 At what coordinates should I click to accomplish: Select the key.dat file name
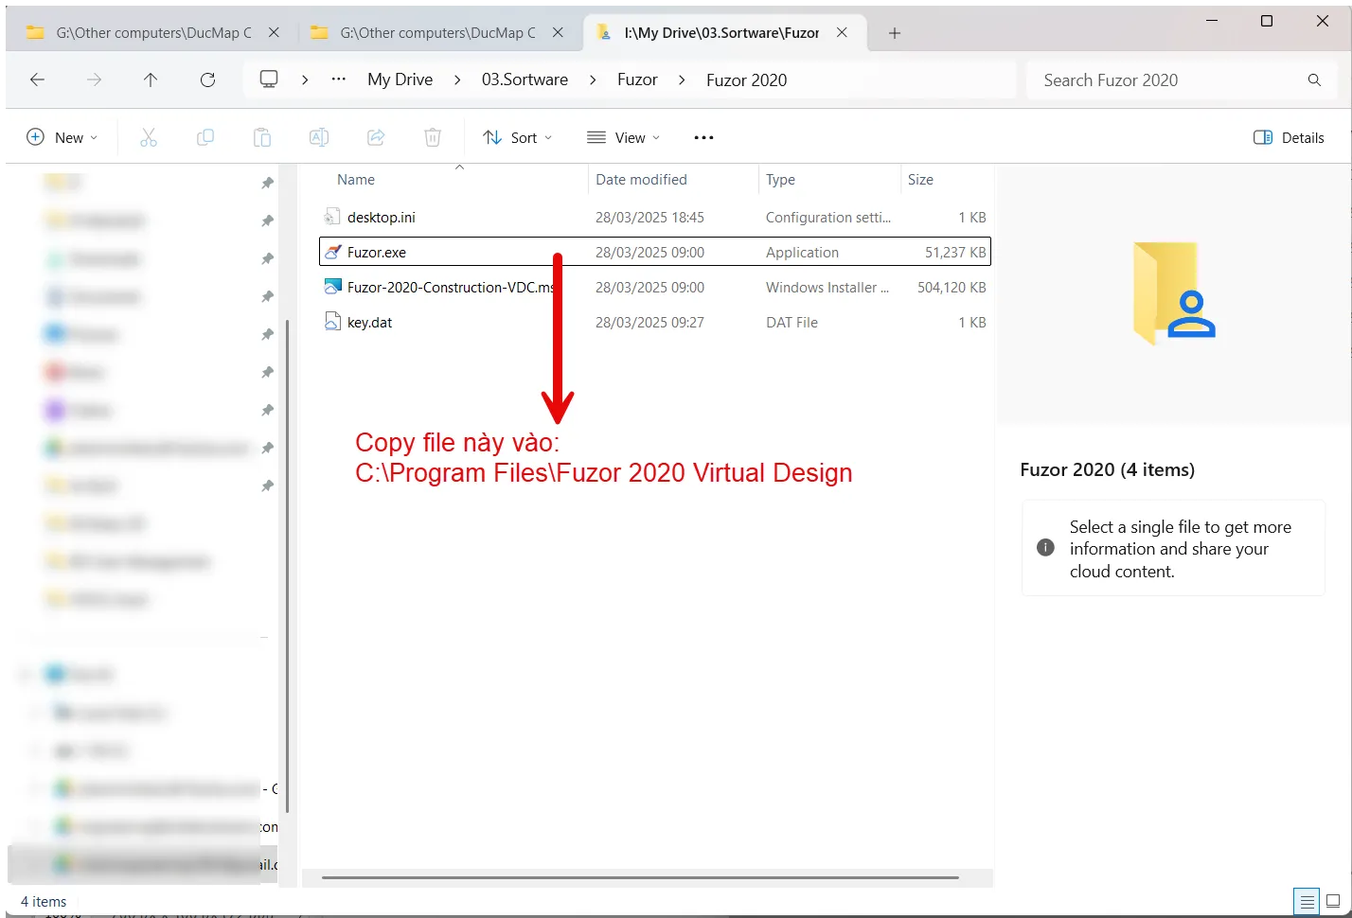coord(369,323)
